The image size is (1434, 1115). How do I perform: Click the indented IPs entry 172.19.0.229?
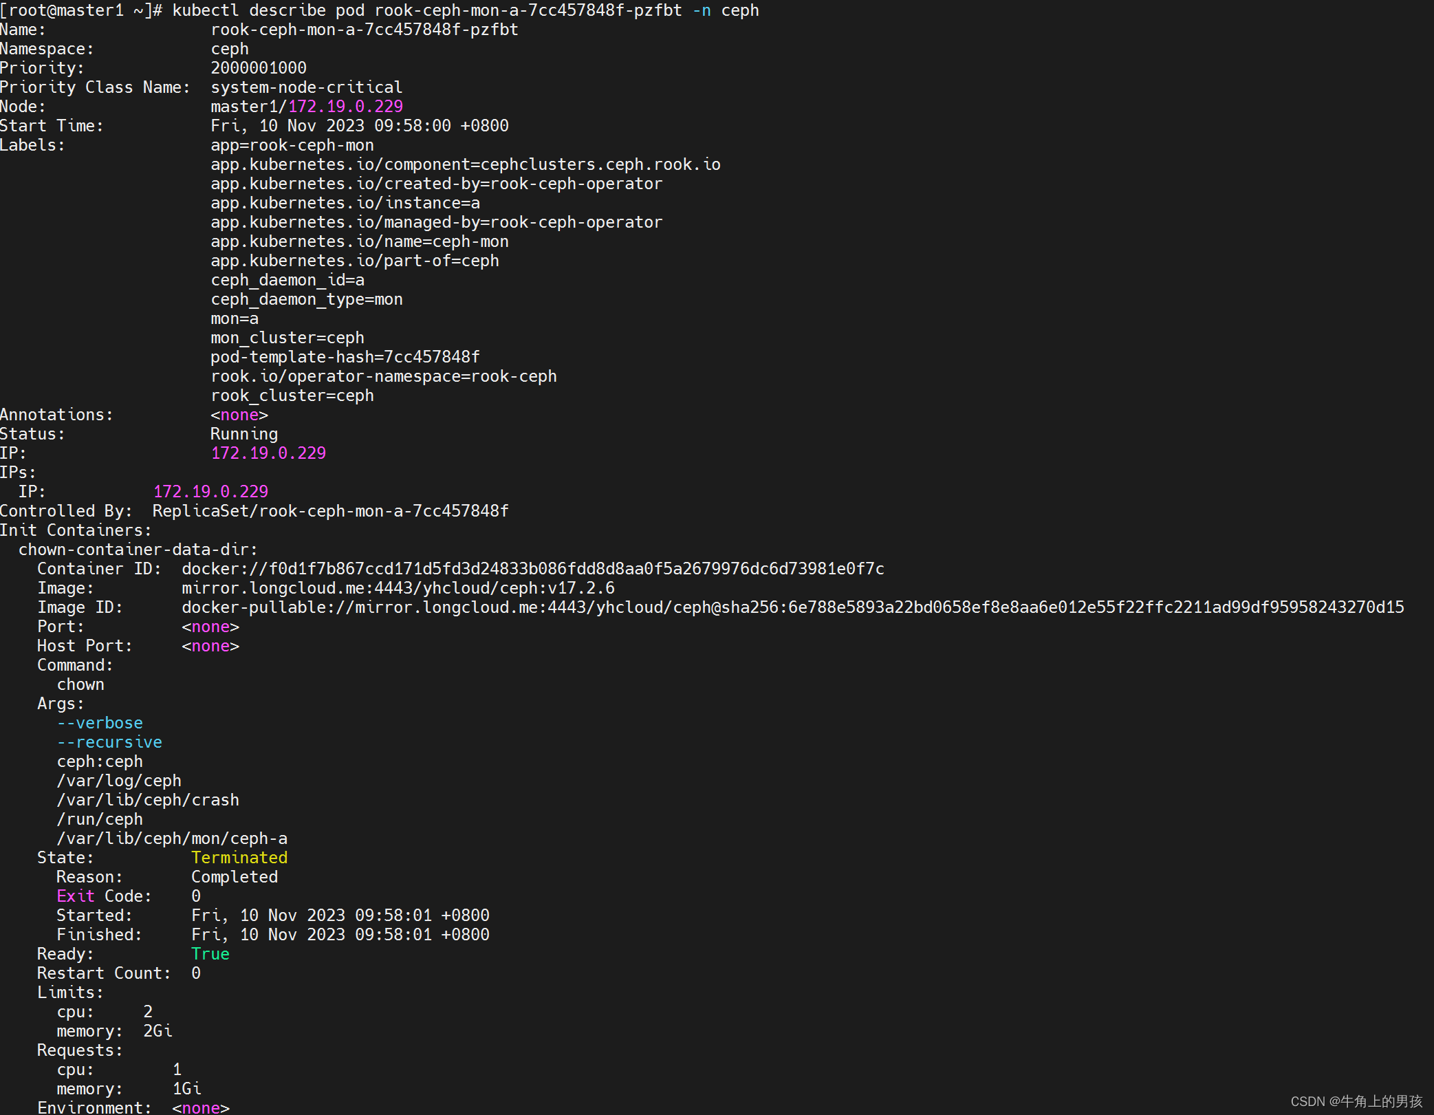210,492
